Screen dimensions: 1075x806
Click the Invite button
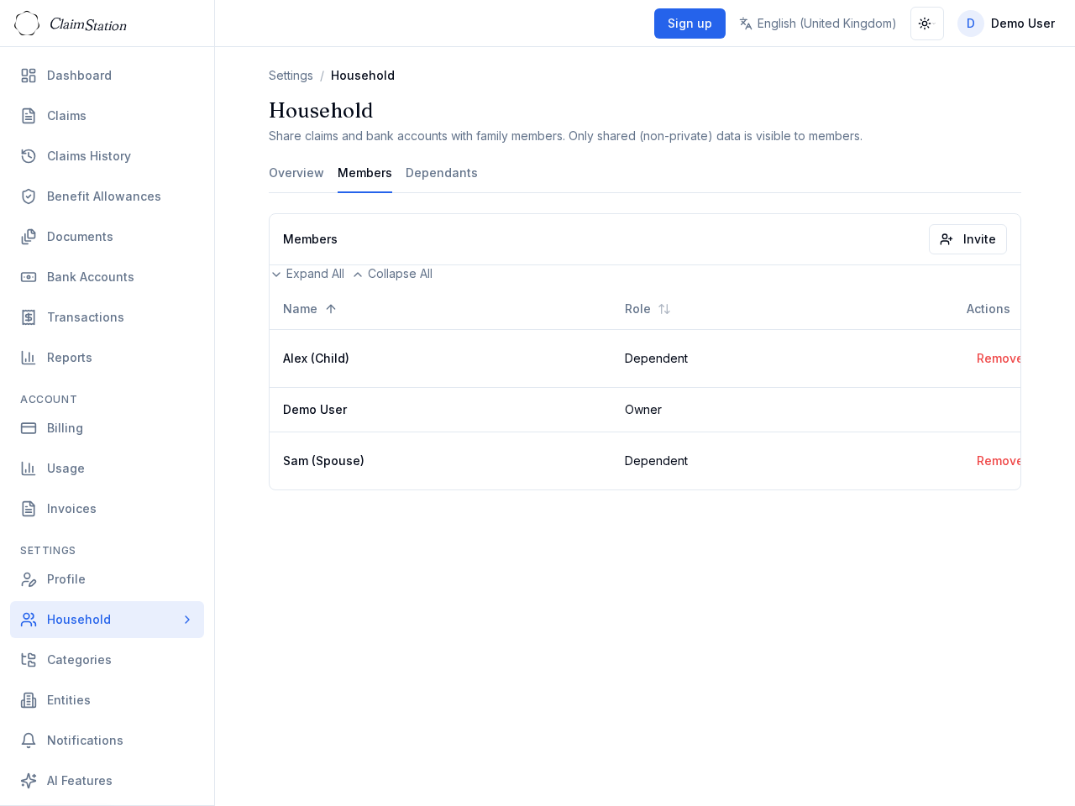[x=967, y=239]
